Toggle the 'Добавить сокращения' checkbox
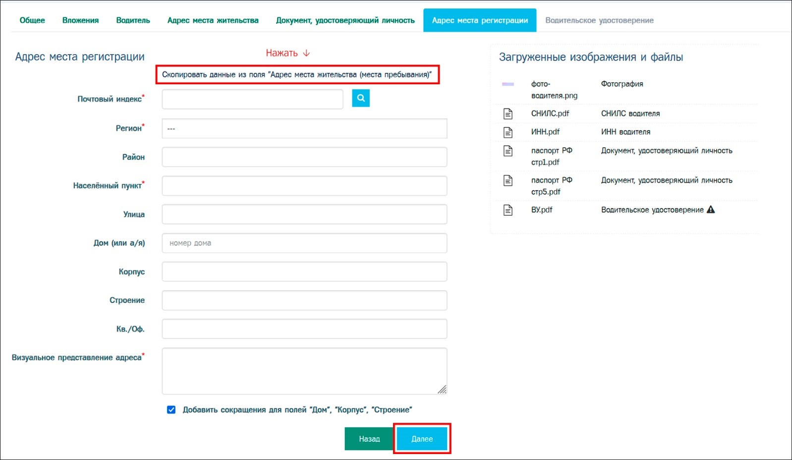The width and height of the screenshot is (792, 460). 171,410
